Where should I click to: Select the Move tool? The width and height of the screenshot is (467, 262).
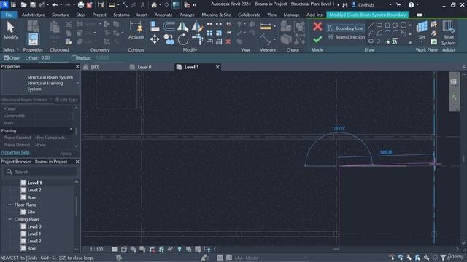155,39
